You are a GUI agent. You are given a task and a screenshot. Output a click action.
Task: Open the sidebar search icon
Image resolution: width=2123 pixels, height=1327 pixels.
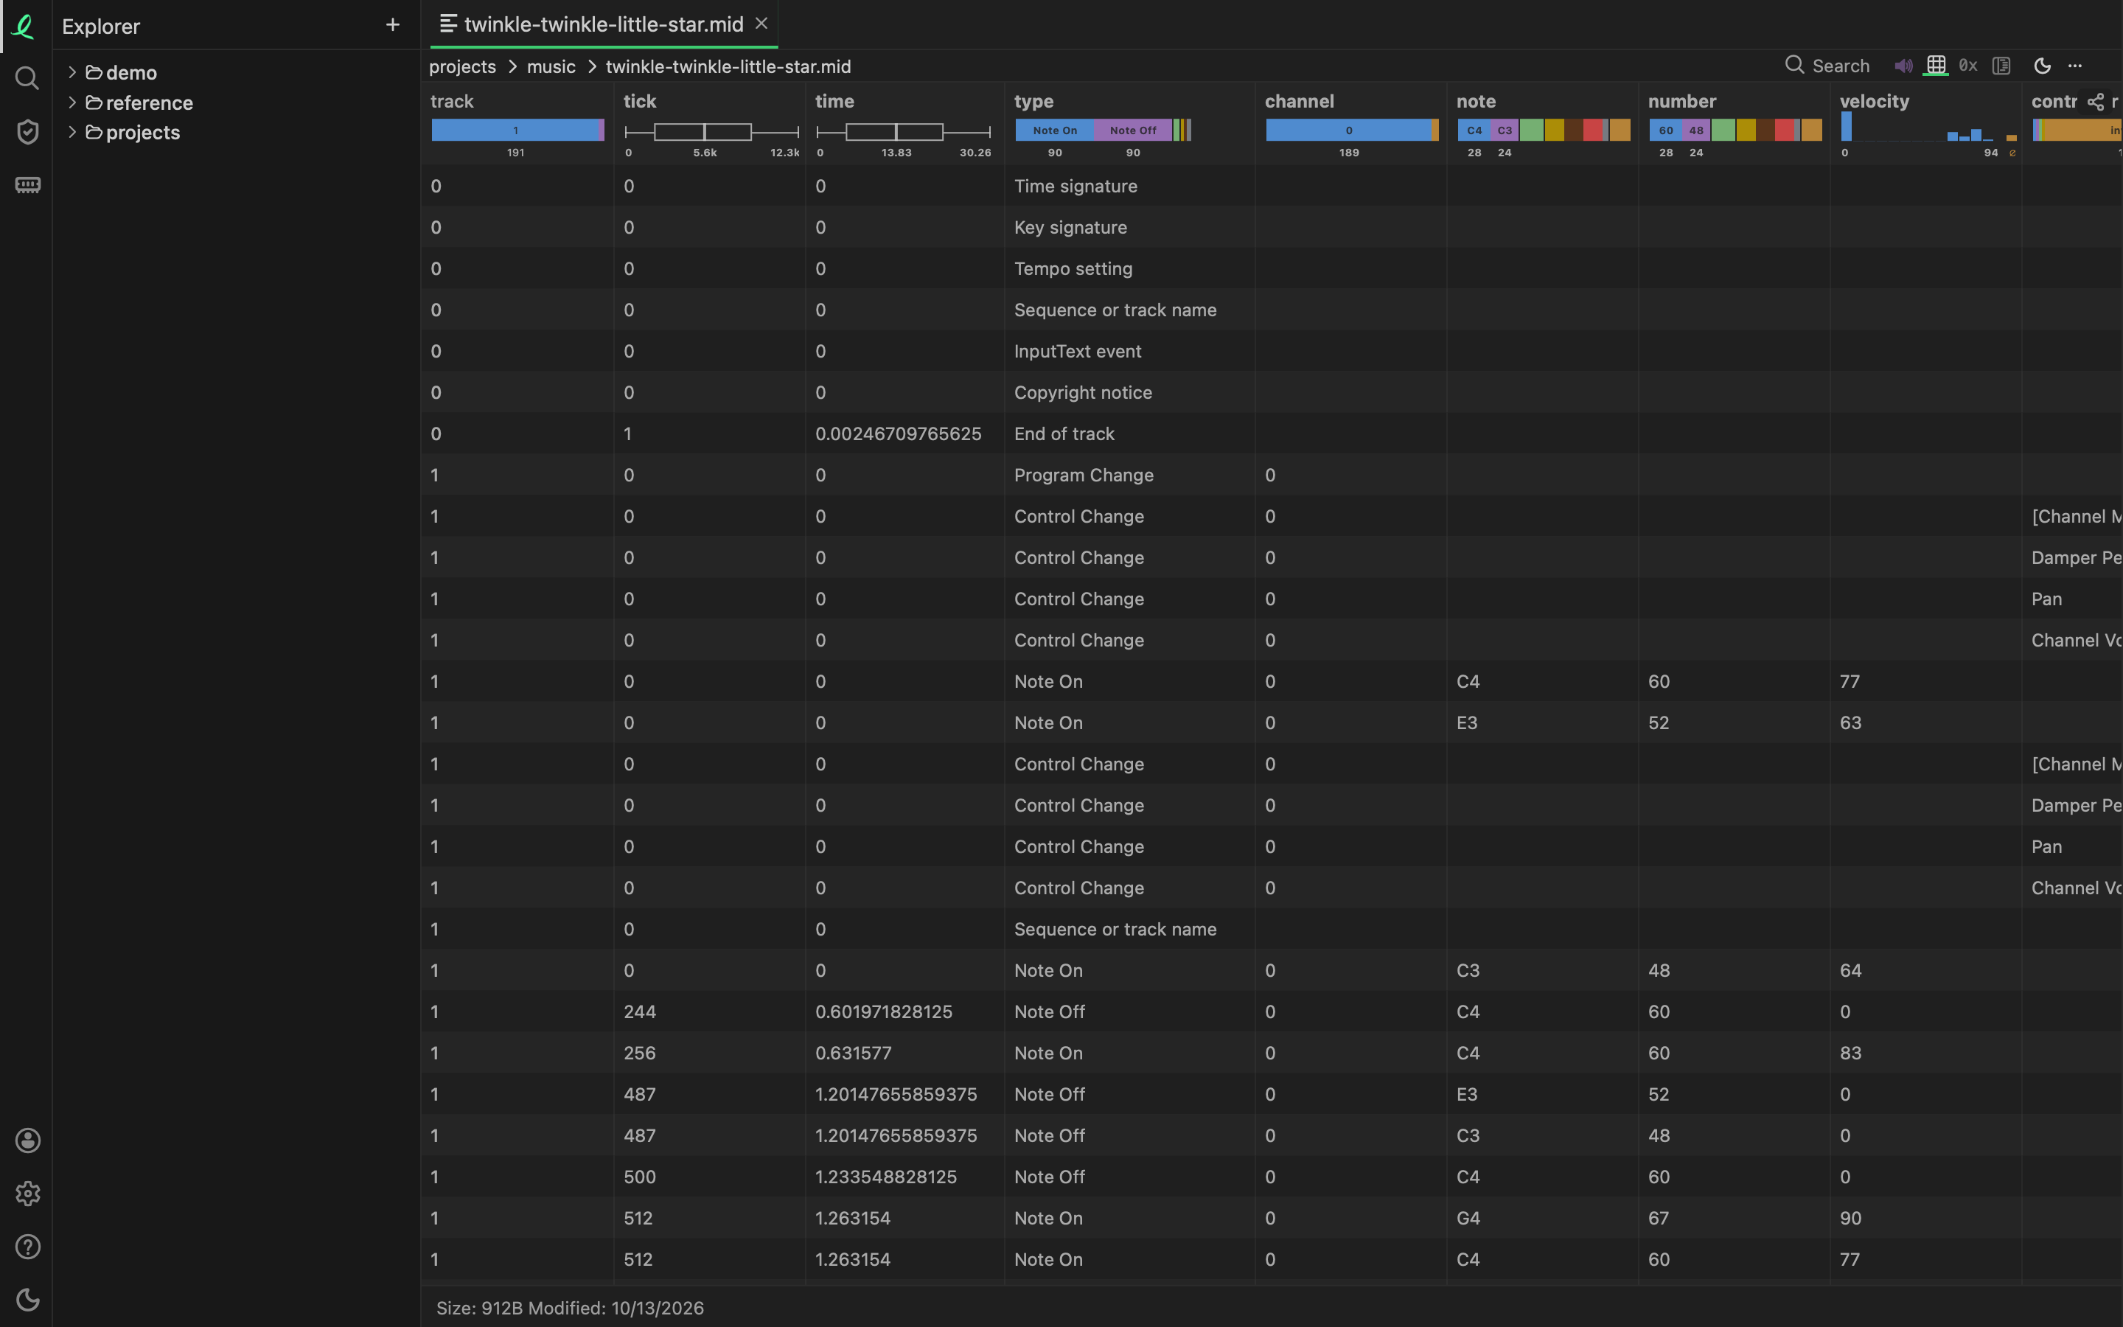[x=27, y=79]
